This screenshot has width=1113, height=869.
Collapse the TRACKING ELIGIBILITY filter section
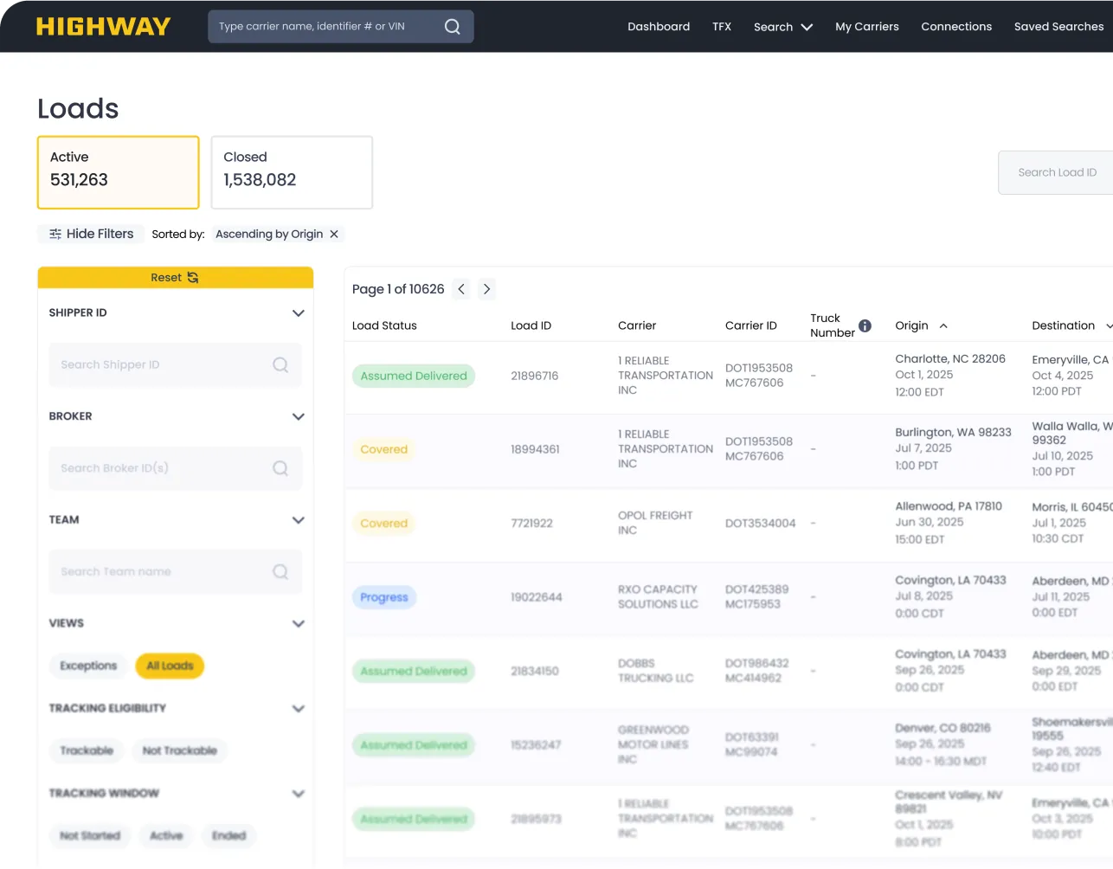click(x=299, y=708)
